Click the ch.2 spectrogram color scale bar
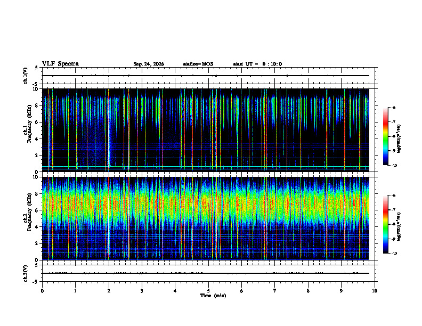Viewport: 422px width, 326px height. pos(385,224)
